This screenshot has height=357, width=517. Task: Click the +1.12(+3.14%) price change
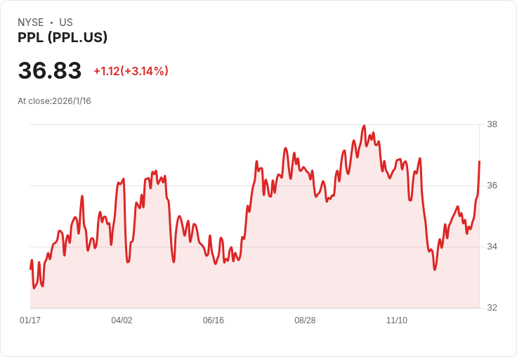point(131,71)
